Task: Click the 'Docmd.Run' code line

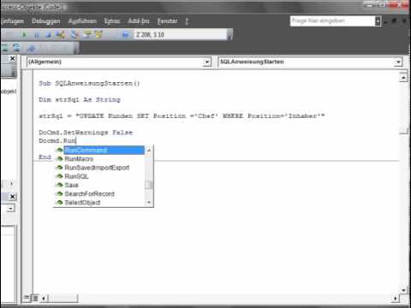Action: pyautogui.click(x=57, y=141)
